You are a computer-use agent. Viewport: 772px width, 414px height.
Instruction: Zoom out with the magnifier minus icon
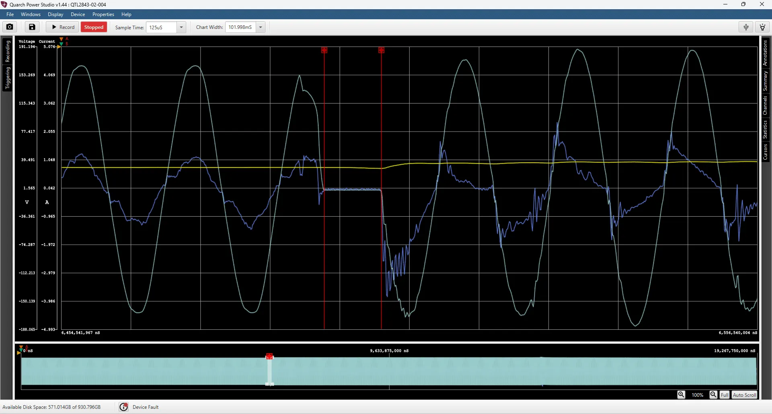(713, 395)
